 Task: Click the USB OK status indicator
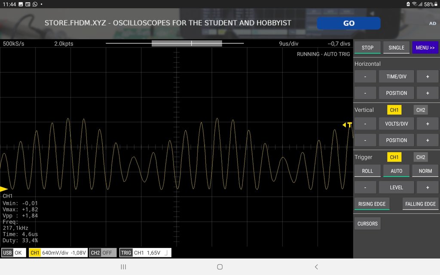[x=13, y=253]
